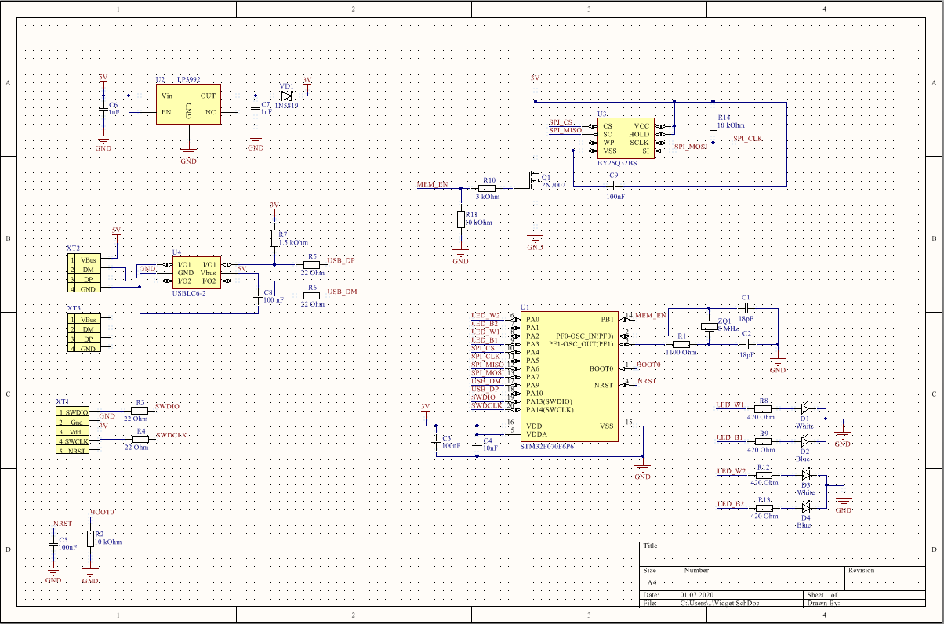
Task: Click the Number field in the title block
Action: coord(763,578)
